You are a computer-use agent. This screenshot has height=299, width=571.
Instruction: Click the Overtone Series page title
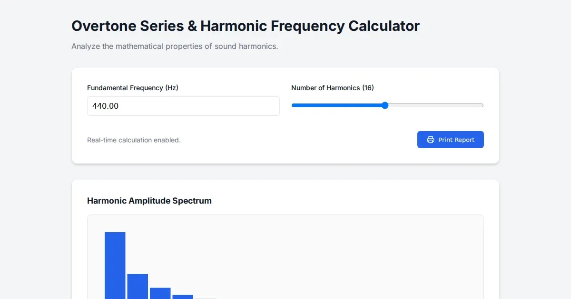tap(246, 26)
